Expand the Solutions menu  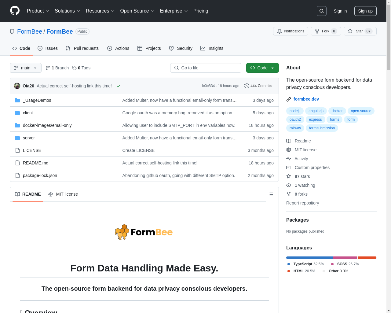[68, 11]
